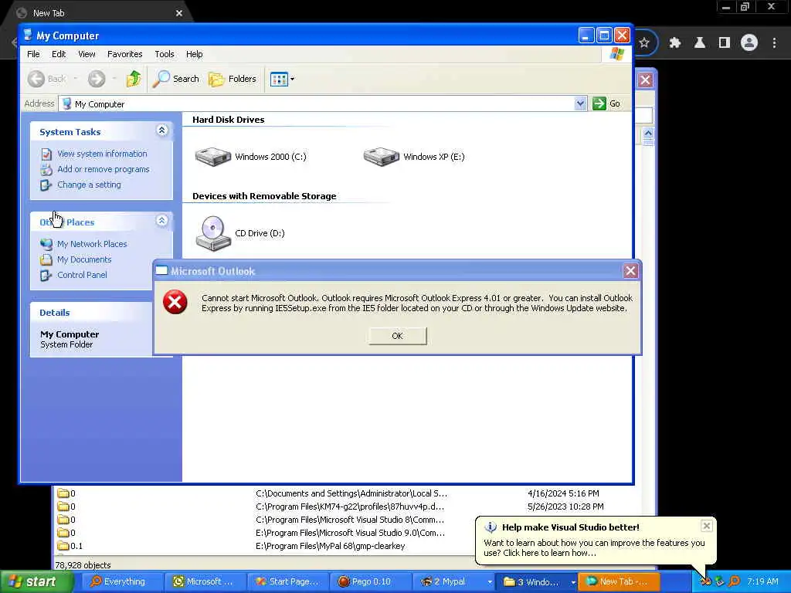
Task: Open the Chrome three-dot menu
Action: point(774,43)
